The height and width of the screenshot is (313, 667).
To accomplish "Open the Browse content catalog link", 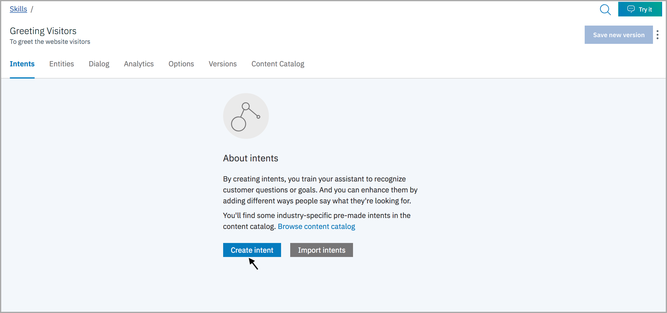I will point(316,226).
